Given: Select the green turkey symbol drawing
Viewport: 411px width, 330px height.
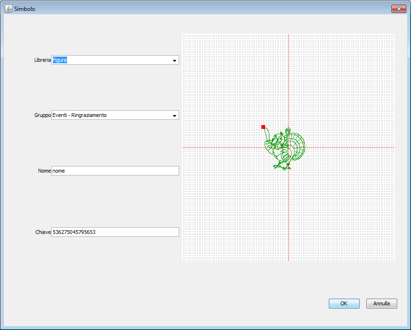Looking at the screenshot, I should tap(284, 148).
